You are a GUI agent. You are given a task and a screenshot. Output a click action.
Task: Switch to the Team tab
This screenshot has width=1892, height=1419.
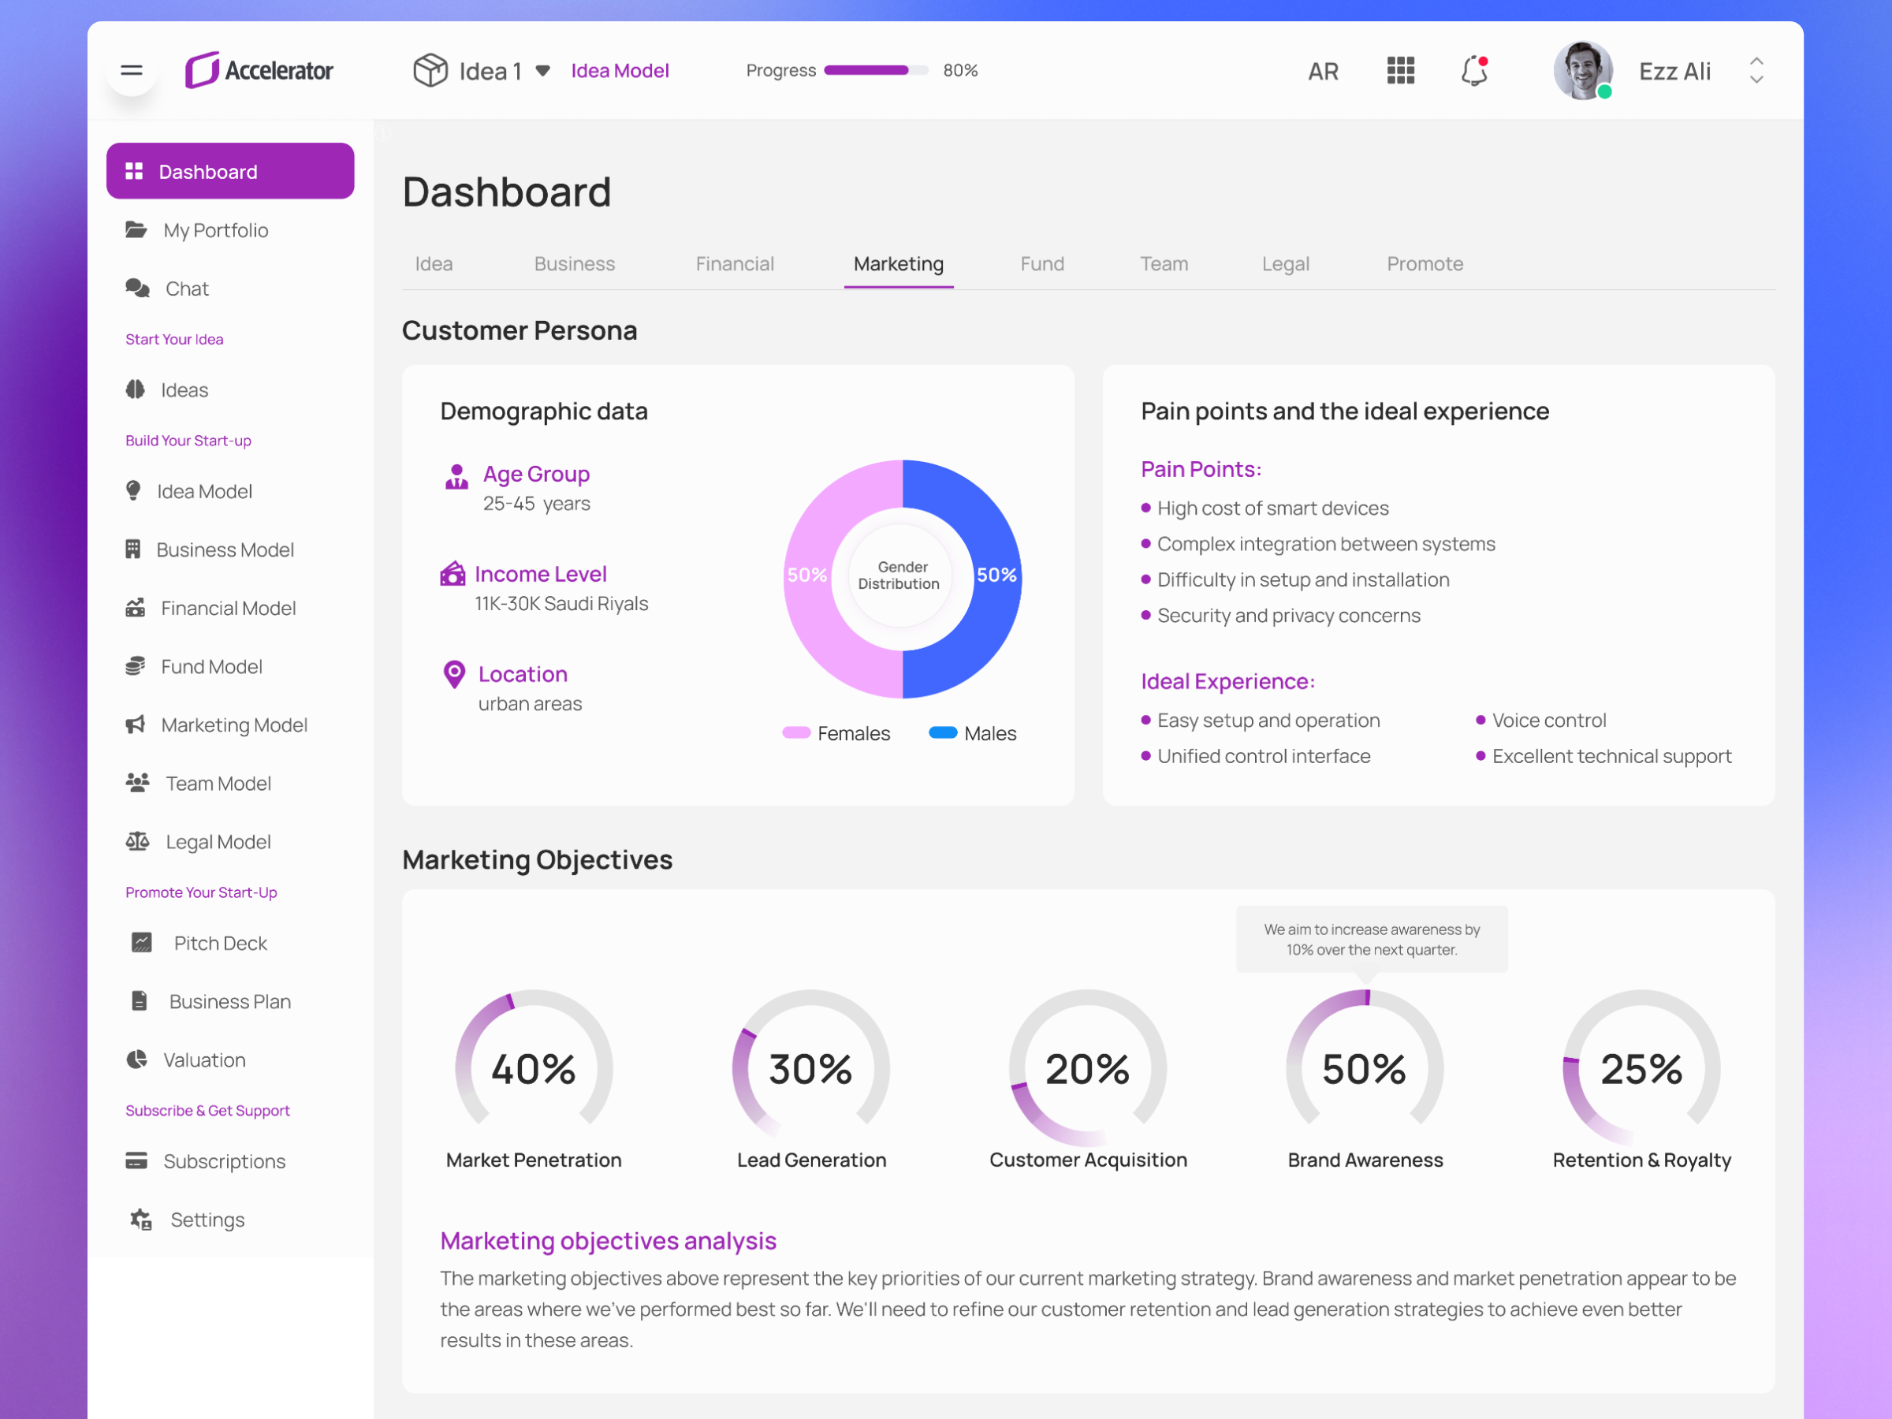(x=1164, y=263)
